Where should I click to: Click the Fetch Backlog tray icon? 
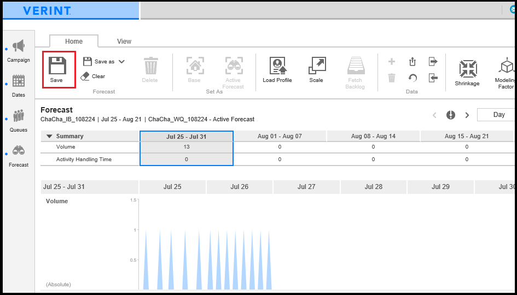tap(356, 73)
